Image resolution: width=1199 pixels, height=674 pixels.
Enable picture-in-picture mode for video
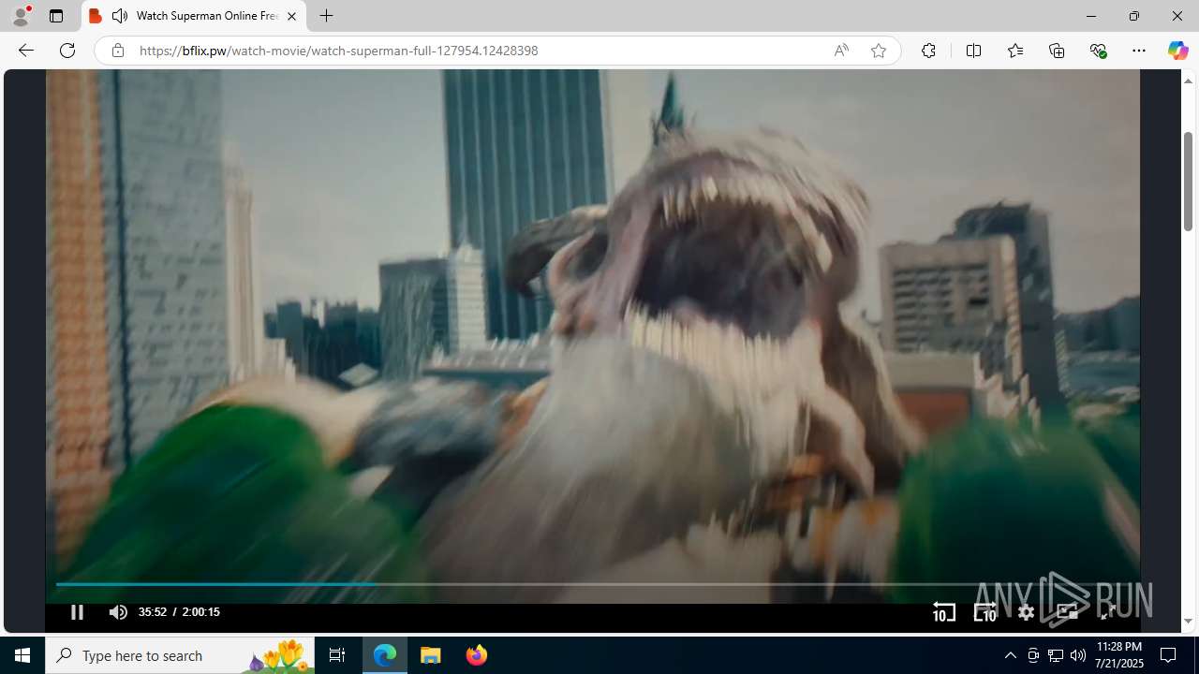[x=1067, y=612]
